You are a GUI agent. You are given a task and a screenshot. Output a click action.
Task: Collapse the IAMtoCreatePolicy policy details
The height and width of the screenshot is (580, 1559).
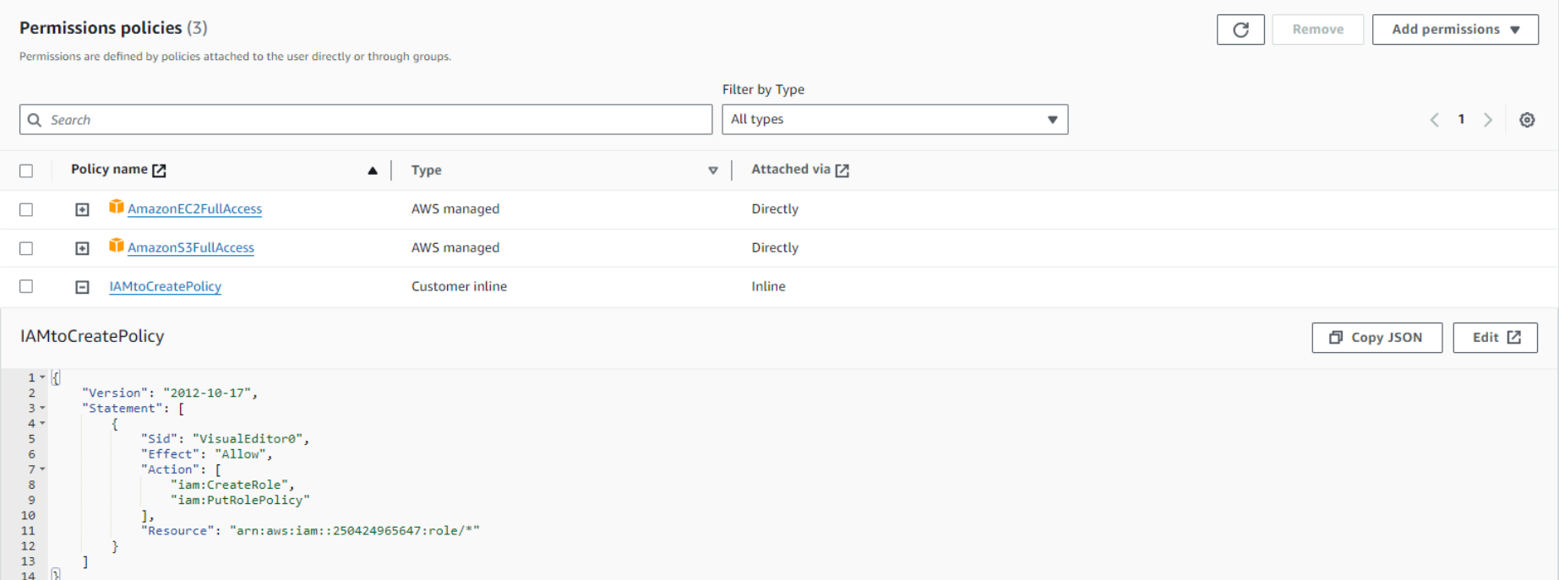coord(82,287)
